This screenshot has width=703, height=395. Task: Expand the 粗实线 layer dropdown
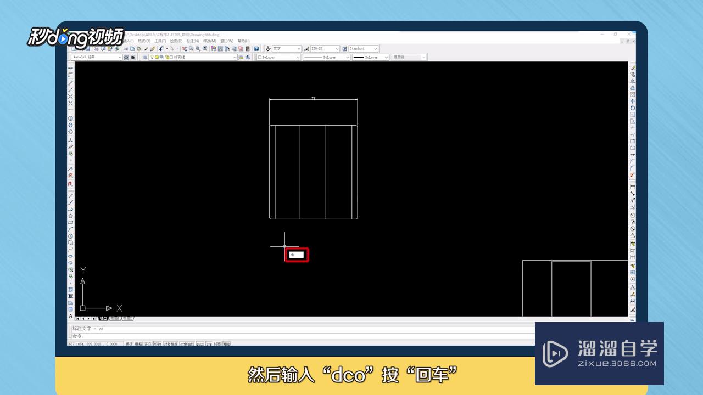click(x=194, y=58)
